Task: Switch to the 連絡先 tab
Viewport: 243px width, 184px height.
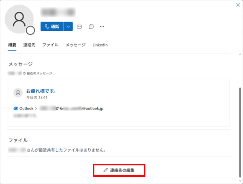Action: (x=29, y=45)
